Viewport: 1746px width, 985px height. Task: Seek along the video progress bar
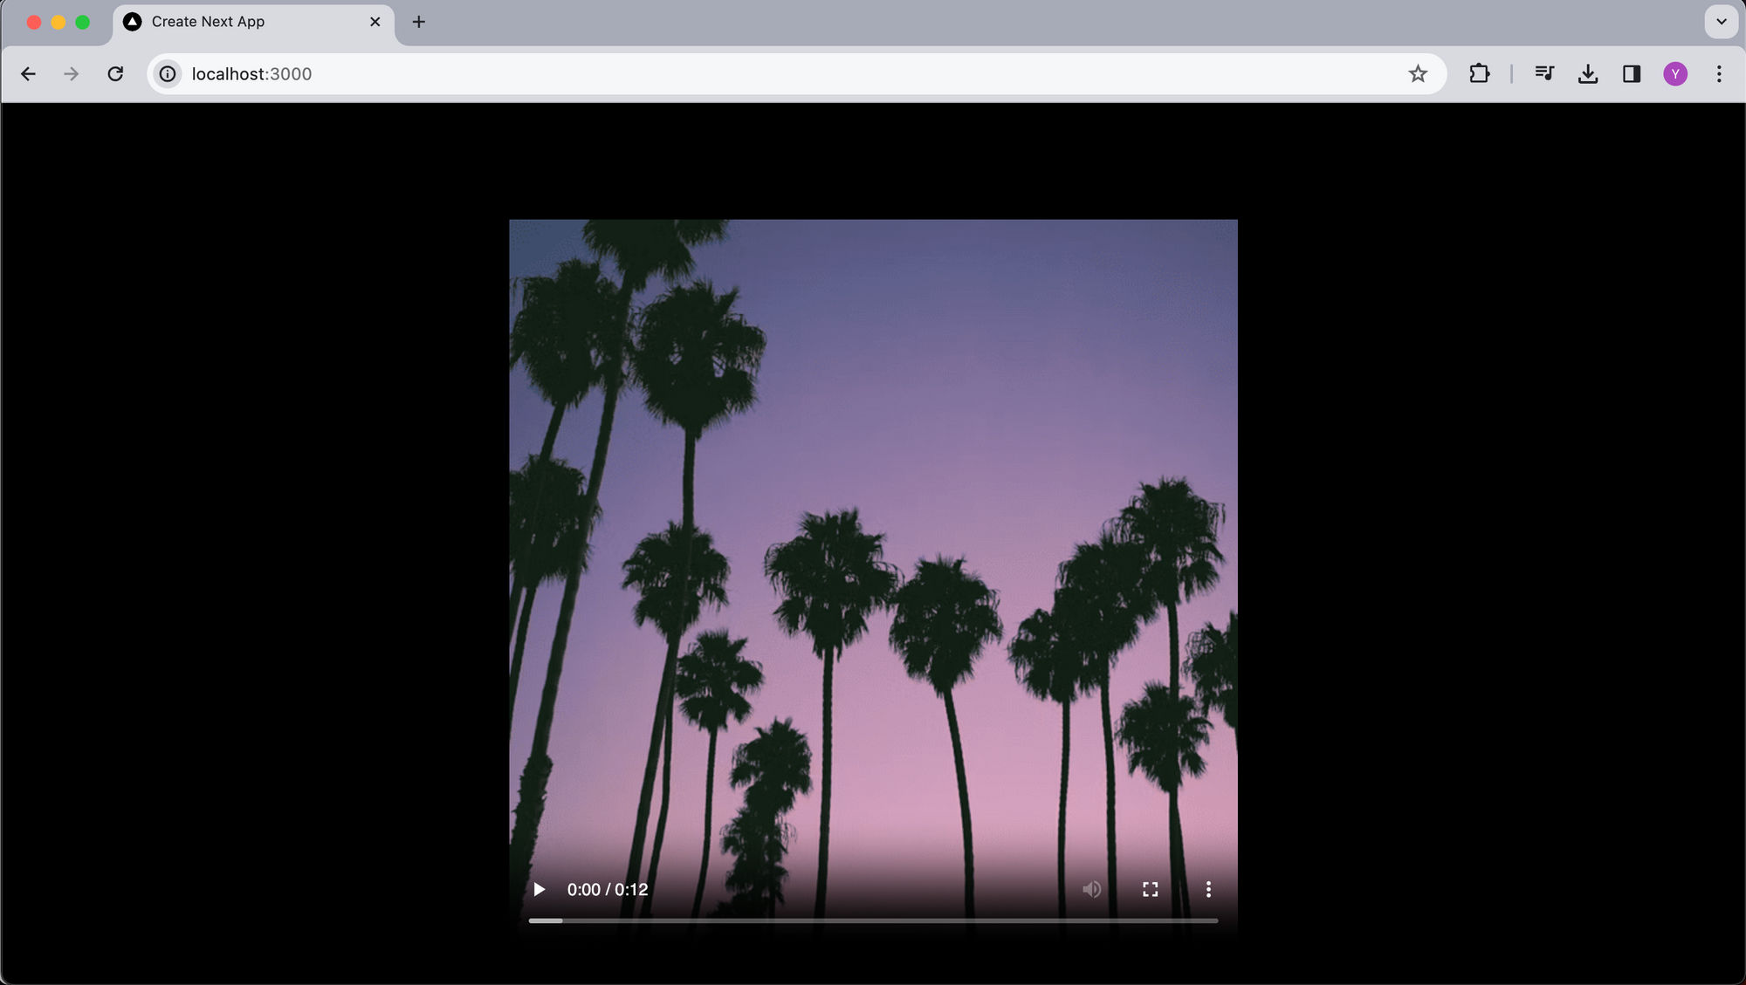[x=873, y=920]
